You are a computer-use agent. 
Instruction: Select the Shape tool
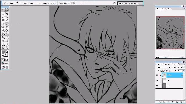7,41
